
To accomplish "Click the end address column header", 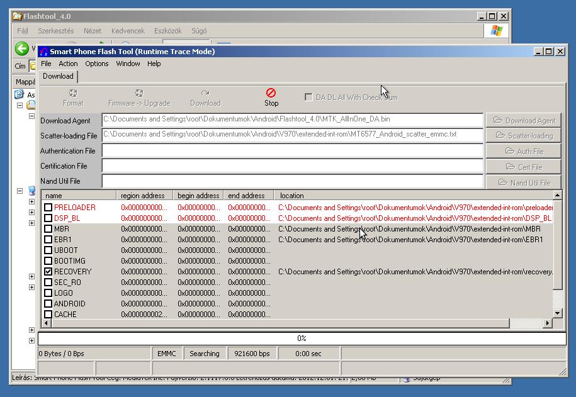I will click(248, 196).
